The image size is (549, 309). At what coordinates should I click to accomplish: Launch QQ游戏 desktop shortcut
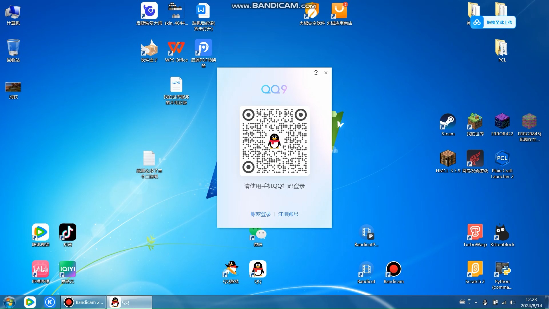(x=230, y=272)
